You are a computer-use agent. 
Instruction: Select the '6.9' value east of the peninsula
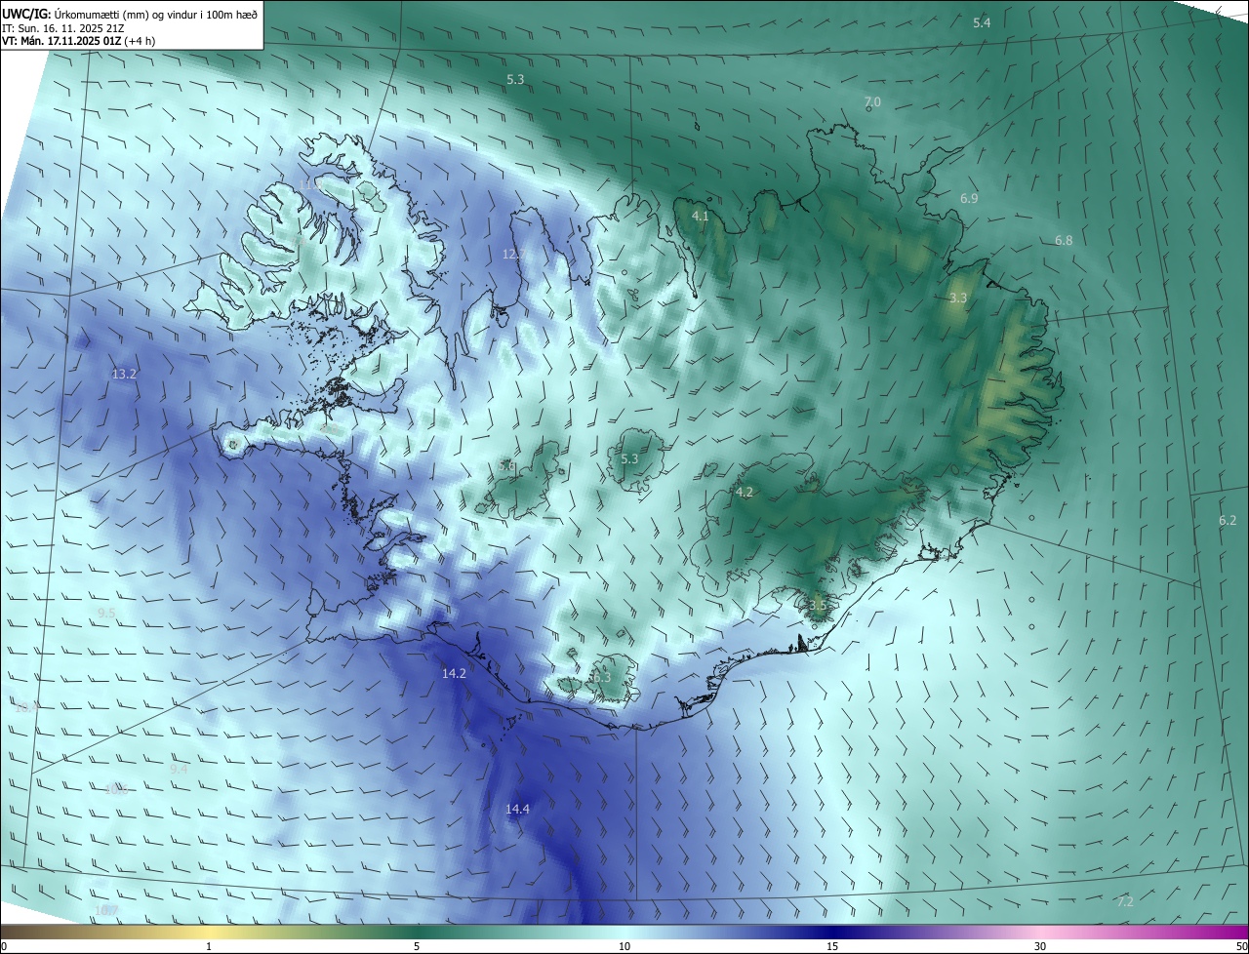coord(969,198)
